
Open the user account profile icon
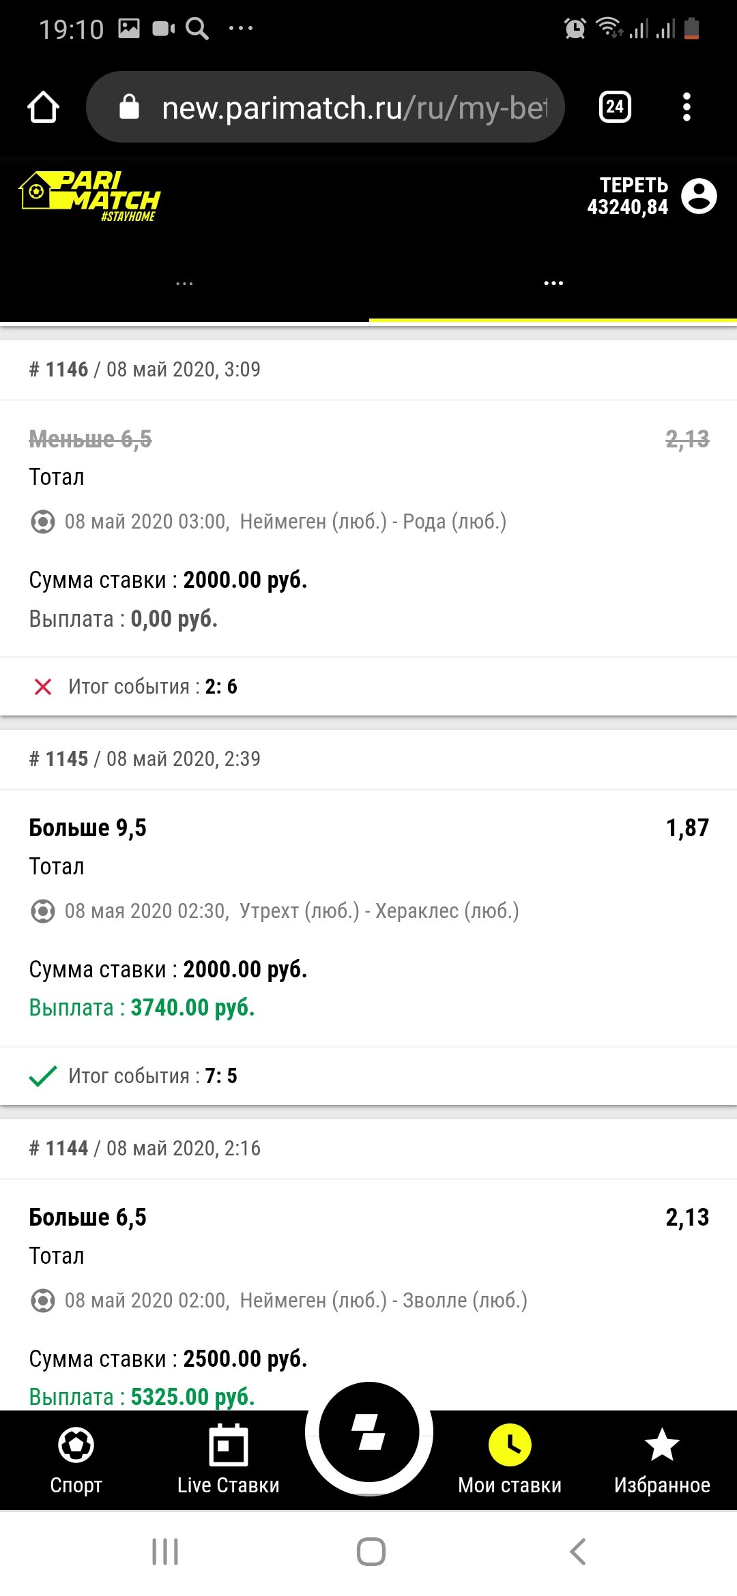point(699,196)
